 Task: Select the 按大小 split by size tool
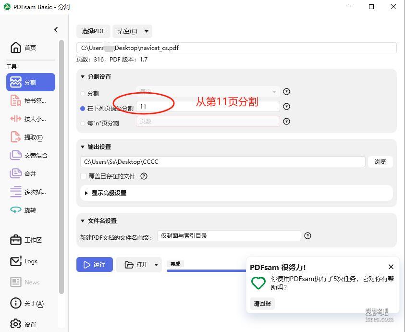click(30, 119)
